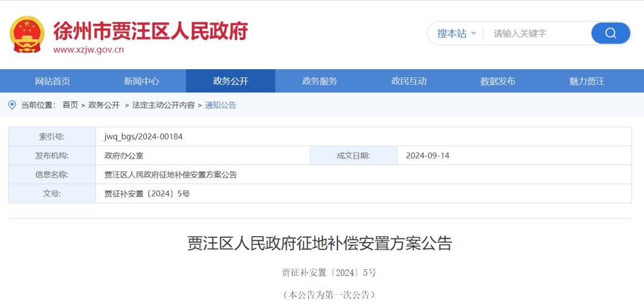
Task: Click the 信息名称 label cell
Action: 52,175
